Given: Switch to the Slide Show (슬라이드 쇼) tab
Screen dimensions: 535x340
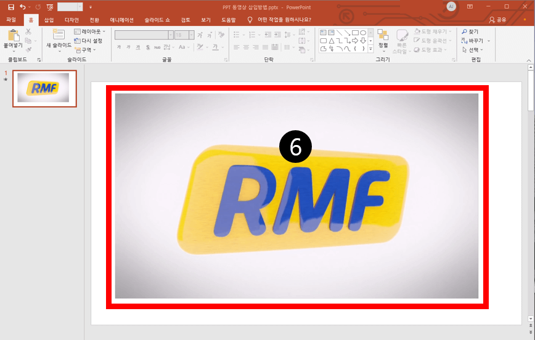Looking at the screenshot, I should click(x=157, y=20).
